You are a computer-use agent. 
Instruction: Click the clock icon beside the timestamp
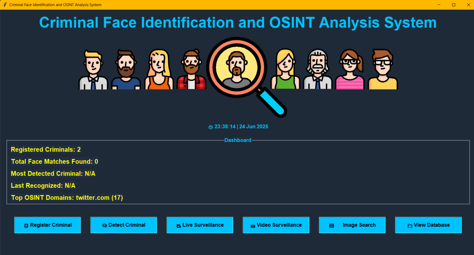point(210,127)
